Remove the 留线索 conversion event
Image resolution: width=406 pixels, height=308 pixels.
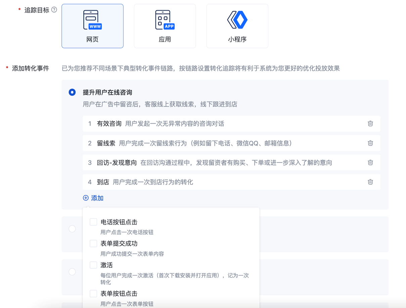click(370, 143)
